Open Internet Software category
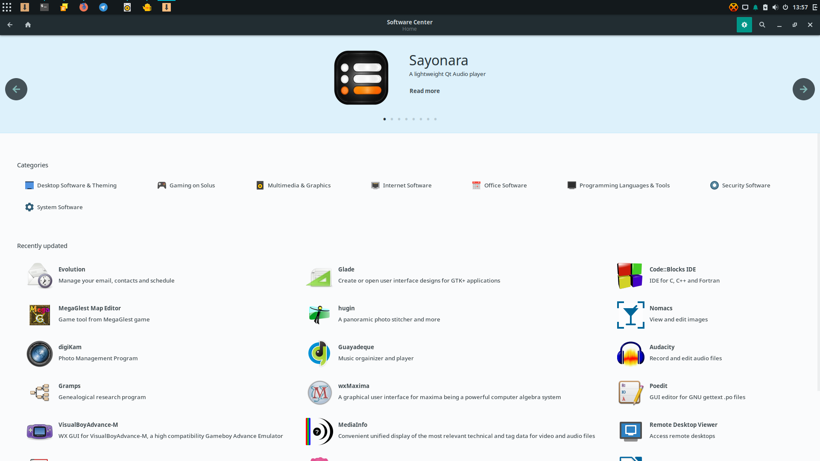 [401, 185]
